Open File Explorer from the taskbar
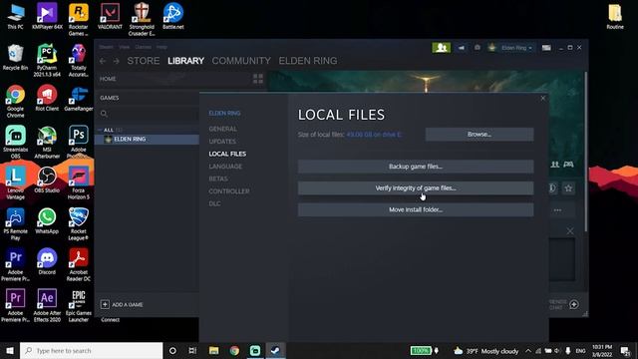 [213, 350]
